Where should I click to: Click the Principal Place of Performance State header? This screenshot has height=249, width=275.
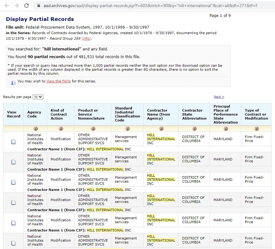(226, 114)
